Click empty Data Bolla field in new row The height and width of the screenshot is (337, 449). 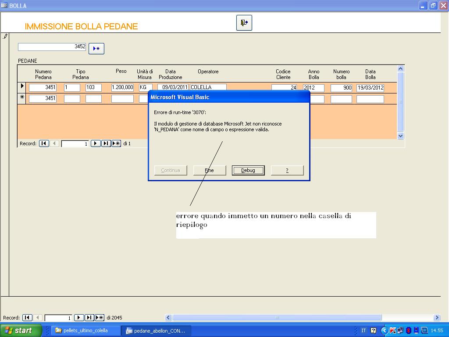[x=370, y=99]
